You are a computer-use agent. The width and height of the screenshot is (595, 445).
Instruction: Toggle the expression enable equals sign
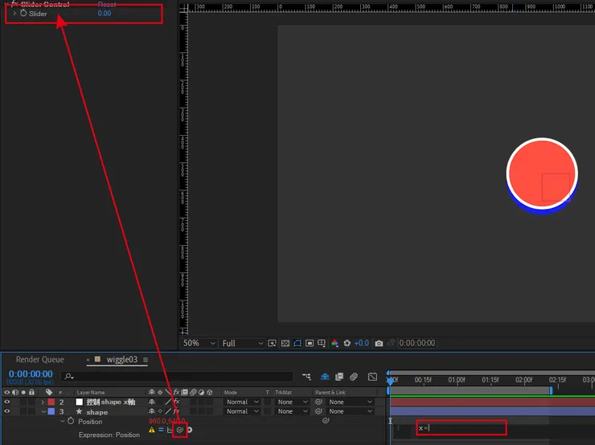[160, 430]
